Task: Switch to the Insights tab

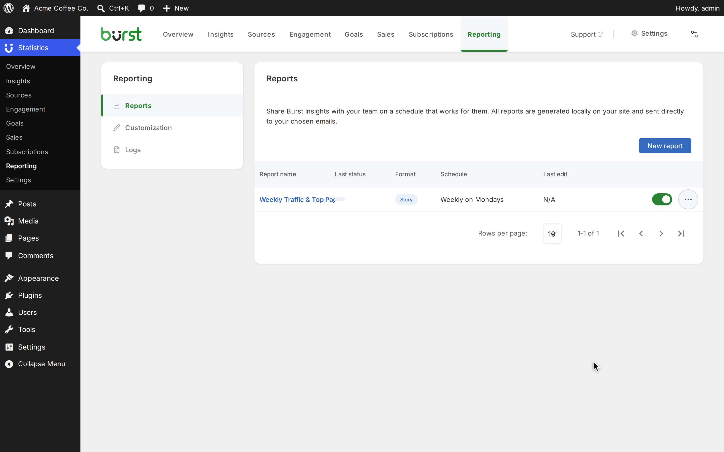Action: pos(220,34)
